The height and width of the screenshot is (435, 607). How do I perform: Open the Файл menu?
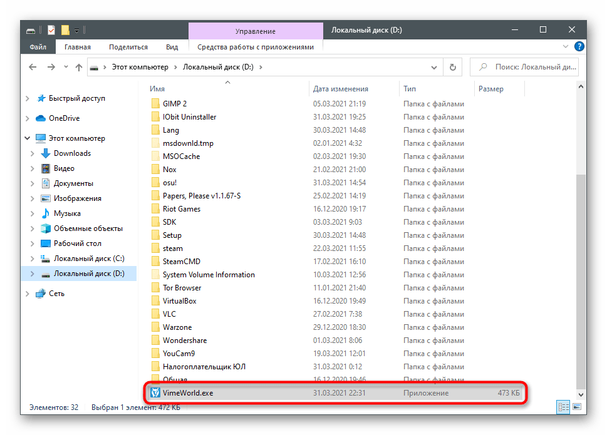pyautogui.click(x=38, y=47)
